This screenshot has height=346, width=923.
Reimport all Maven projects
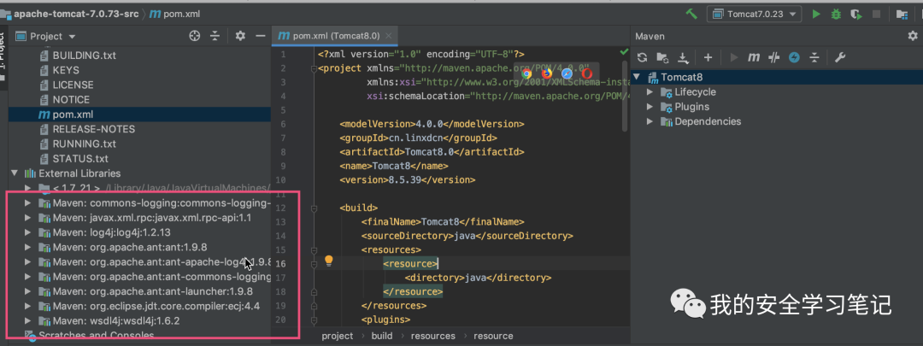642,57
